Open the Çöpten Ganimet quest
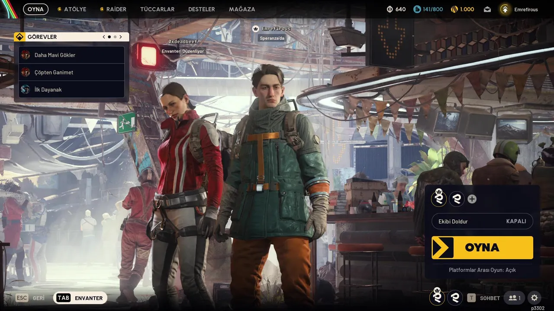The width and height of the screenshot is (554, 311). click(x=72, y=72)
